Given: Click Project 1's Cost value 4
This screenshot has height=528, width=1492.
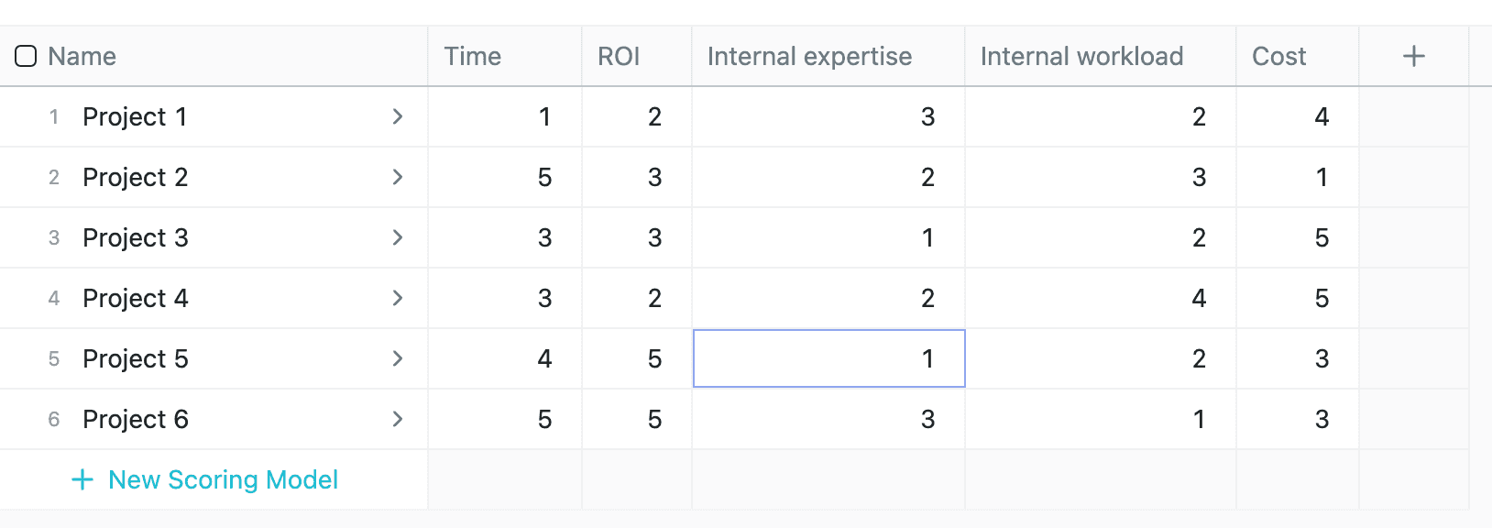Looking at the screenshot, I should pyautogui.click(x=1321, y=116).
